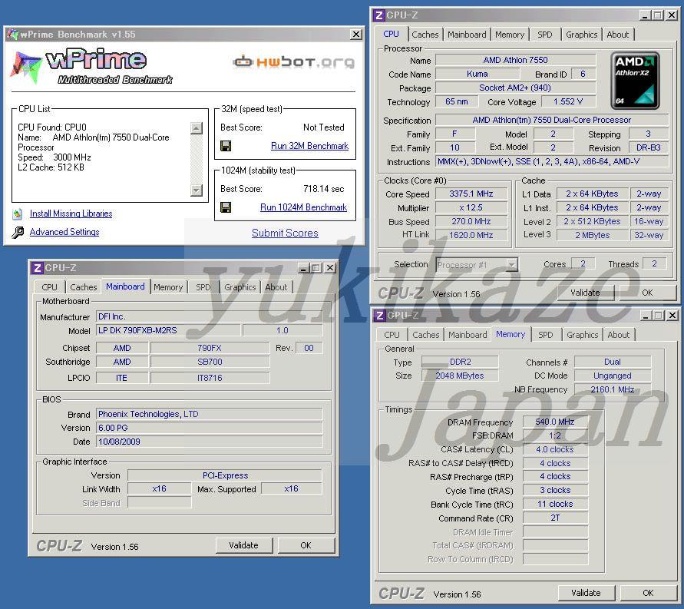The width and height of the screenshot is (684, 609).
Task: Click the Core Voltage value 1.552 V
Action: pyautogui.click(x=568, y=101)
